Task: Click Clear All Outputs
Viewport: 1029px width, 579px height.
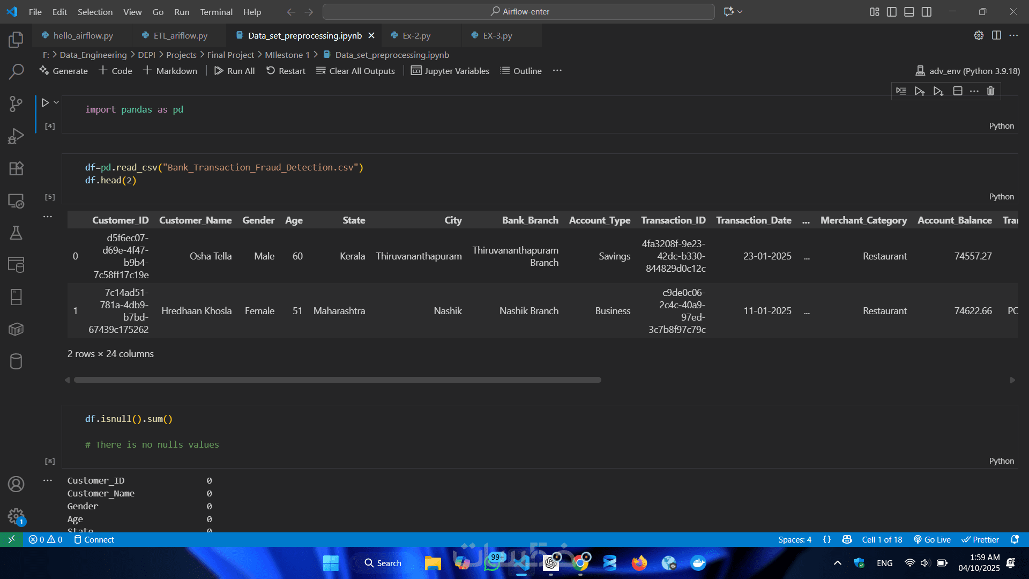Action: click(x=355, y=71)
